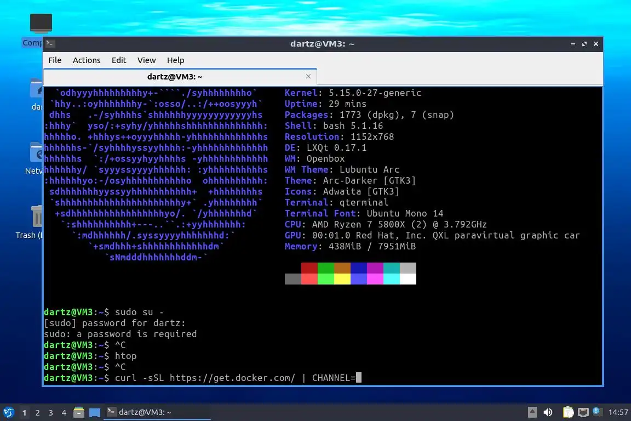Click the bright magenta neofetch color block
The image size is (631, 421).
click(x=375, y=279)
